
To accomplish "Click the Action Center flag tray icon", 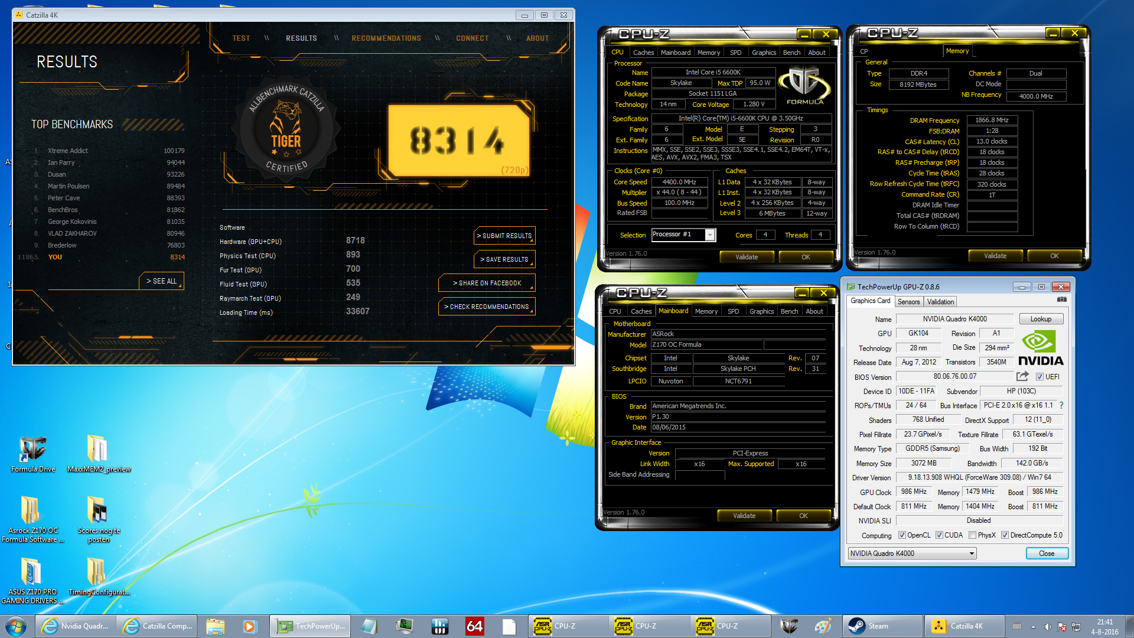I will (x=1061, y=627).
